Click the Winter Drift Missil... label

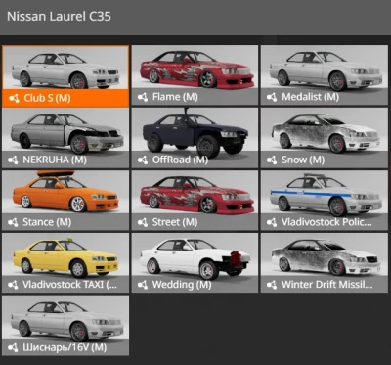point(327,285)
